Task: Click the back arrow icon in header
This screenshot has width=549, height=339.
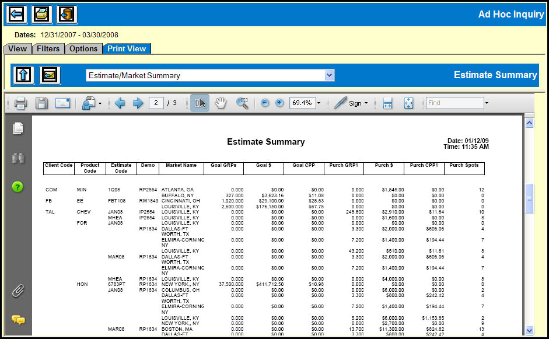Action: coord(16,15)
